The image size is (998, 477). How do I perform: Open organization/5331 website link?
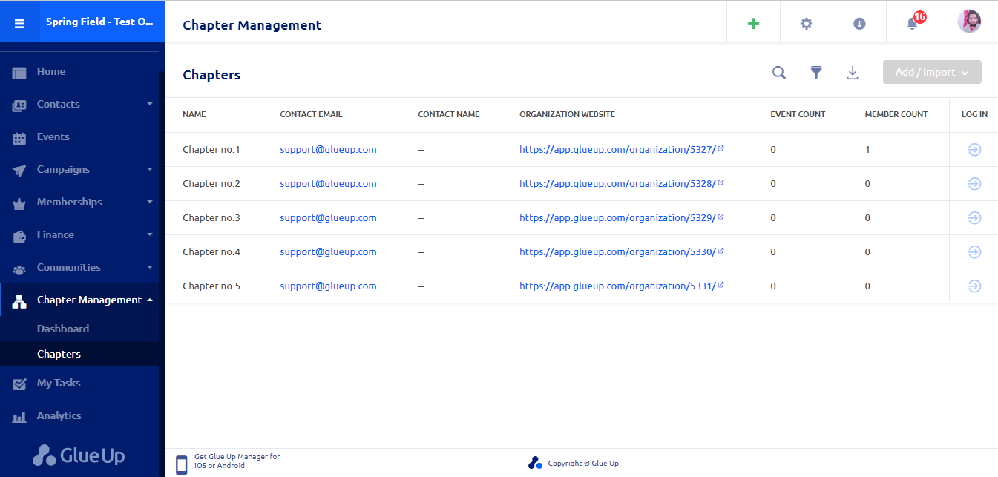point(622,286)
